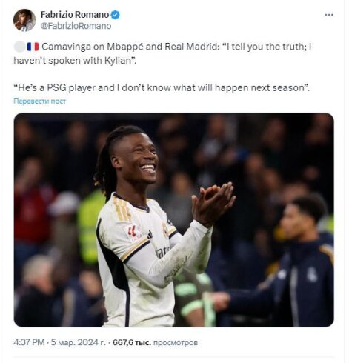Open the three-dot more options menu

329,15
